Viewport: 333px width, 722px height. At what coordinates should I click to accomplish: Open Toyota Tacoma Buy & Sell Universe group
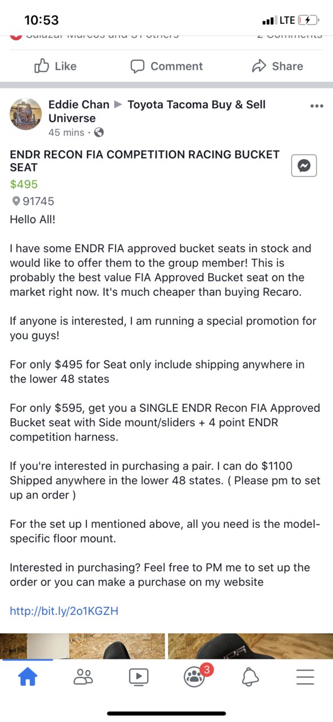click(x=157, y=111)
